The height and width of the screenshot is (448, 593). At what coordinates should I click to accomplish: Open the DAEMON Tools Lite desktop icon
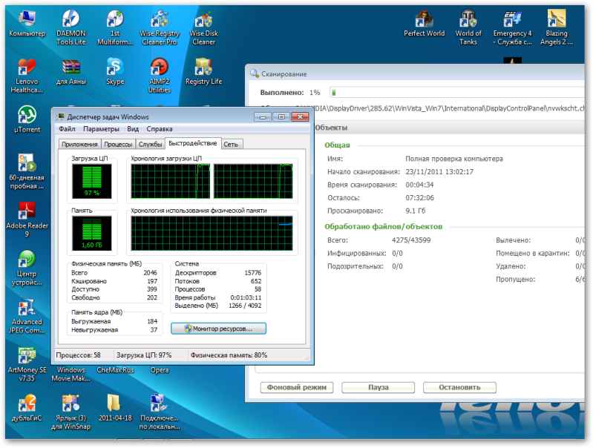pos(70,21)
